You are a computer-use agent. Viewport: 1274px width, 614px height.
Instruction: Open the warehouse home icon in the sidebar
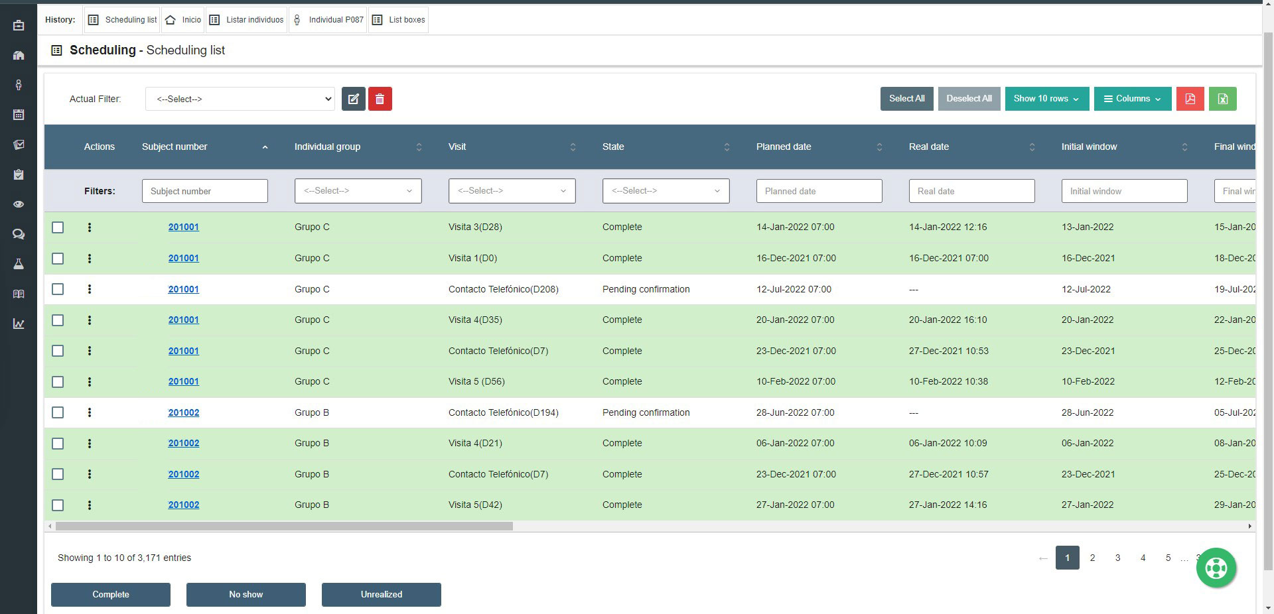[19, 55]
